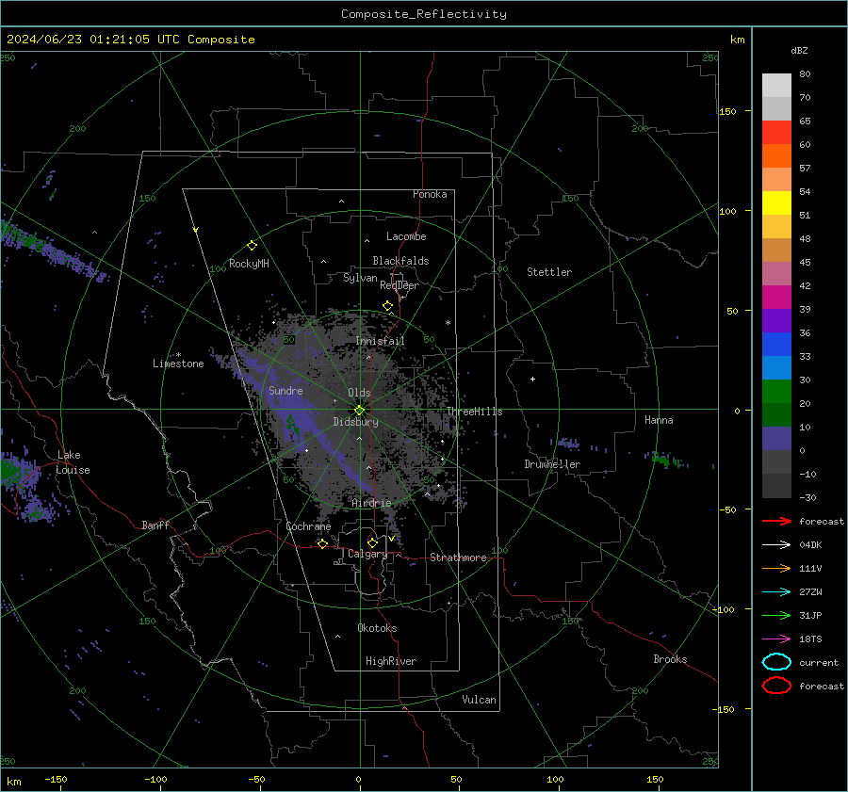Viewport: 848px width, 792px height.
Task: Click the magenta 18TS arrow legend icon
Action: tap(776, 639)
